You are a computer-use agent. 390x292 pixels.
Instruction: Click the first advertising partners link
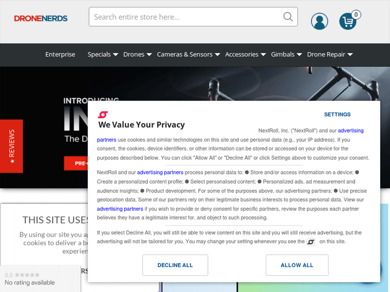[x=350, y=131]
